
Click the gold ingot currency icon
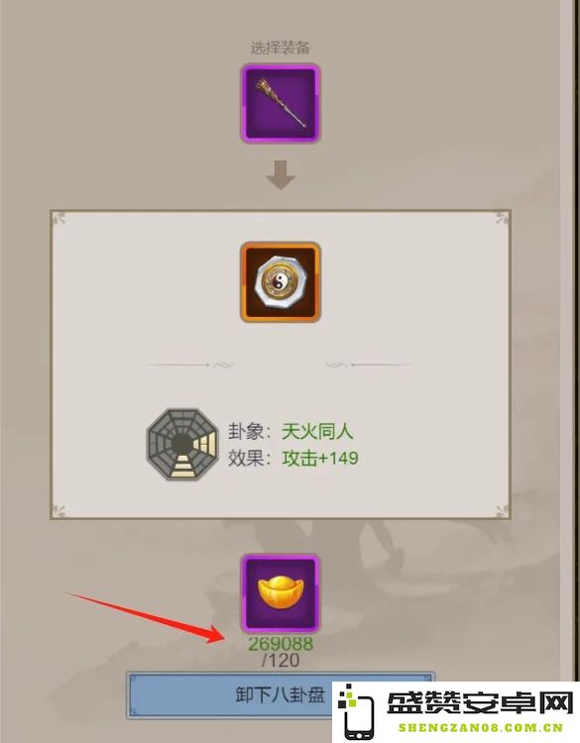[281, 592]
